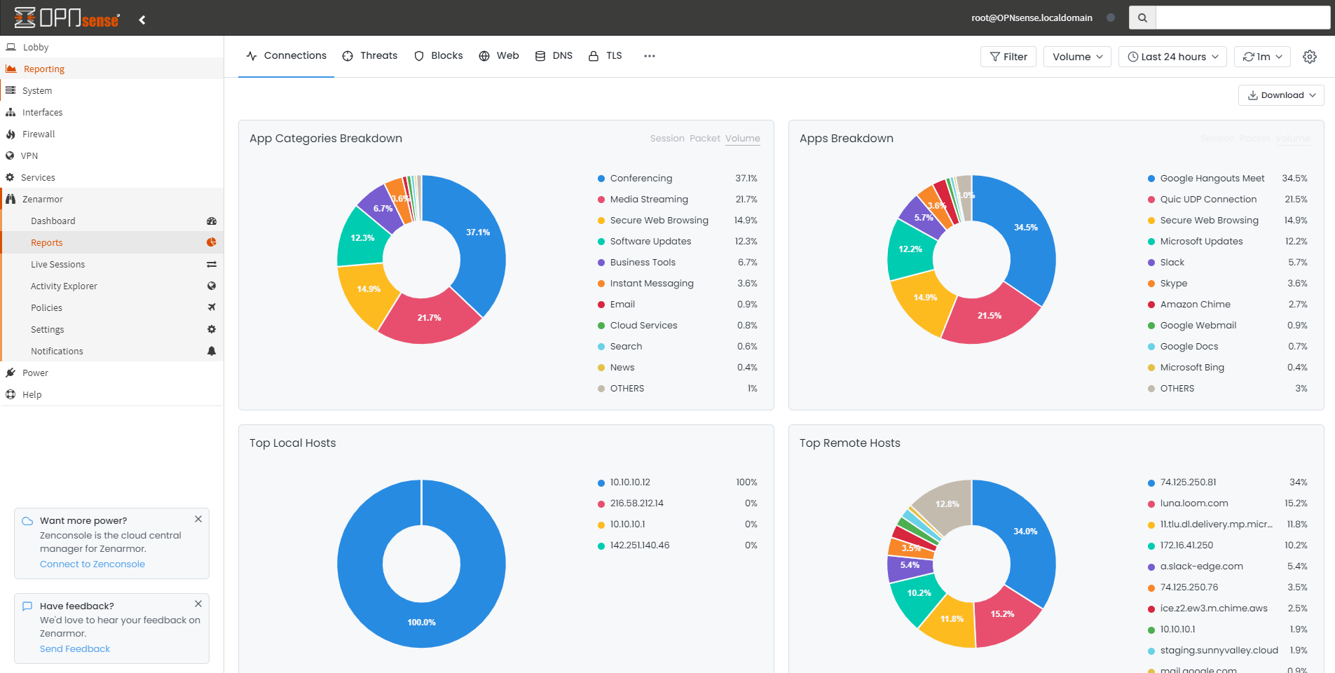Click the Dashboard gauge icon
This screenshot has height=673, width=1335.
tap(212, 221)
